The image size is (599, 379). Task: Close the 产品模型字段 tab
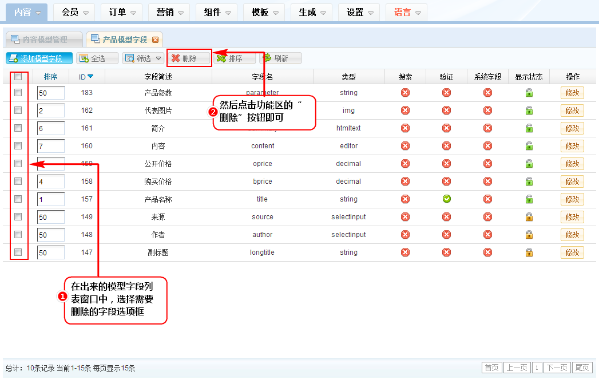click(155, 40)
